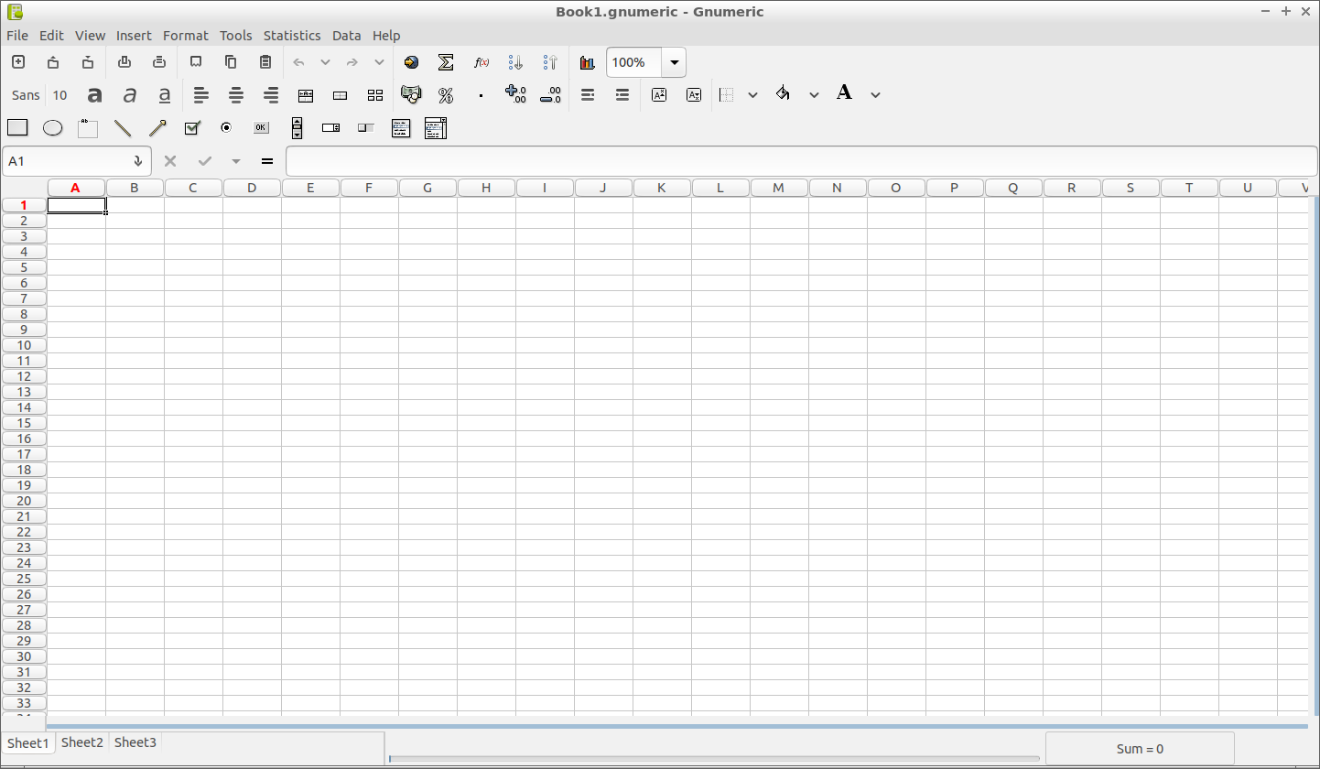This screenshot has width=1320, height=769.
Task: Toggle bold text formatting
Action: coord(94,94)
